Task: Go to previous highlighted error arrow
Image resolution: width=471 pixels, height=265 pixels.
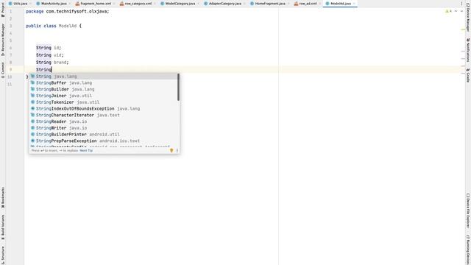Action: [456, 11]
